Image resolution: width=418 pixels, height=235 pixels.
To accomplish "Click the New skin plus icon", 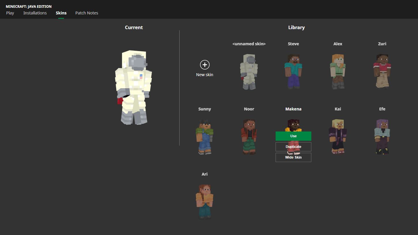I will [205, 65].
